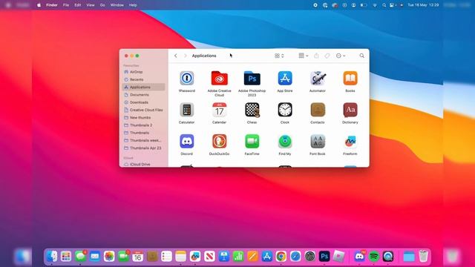Open the New thumbs folder in sidebar
The width and height of the screenshot is (475, 267).
click(x=144, y=117)
